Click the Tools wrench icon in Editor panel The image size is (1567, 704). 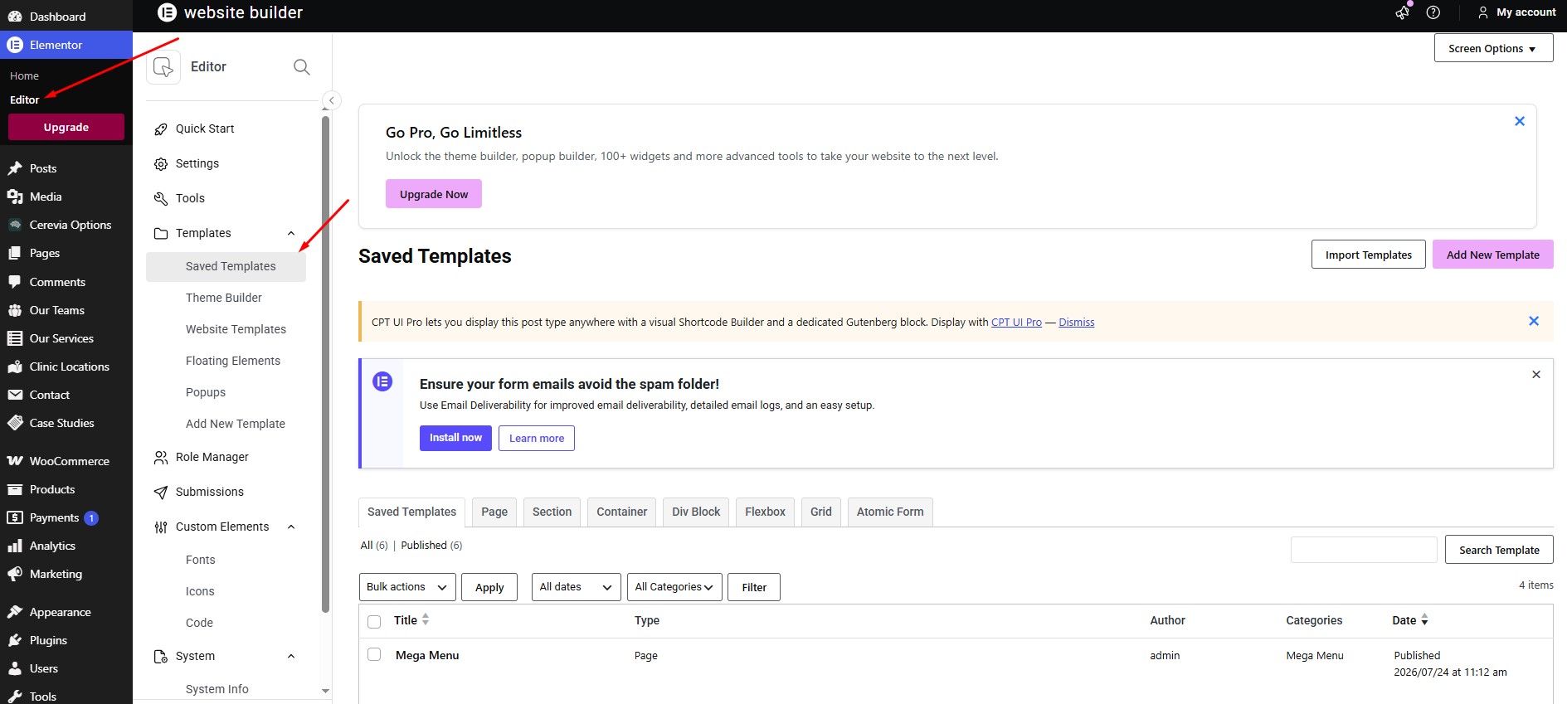(x=161, y=199)
